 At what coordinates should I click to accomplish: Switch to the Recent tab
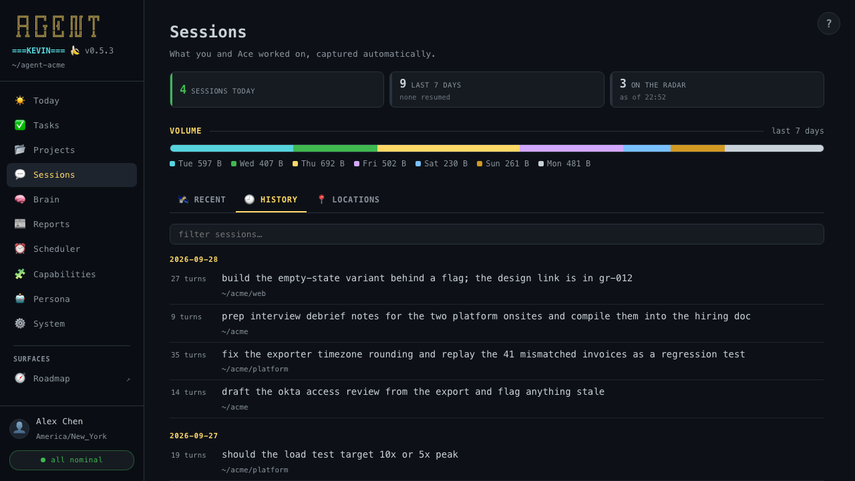click(x=202, y=200)
